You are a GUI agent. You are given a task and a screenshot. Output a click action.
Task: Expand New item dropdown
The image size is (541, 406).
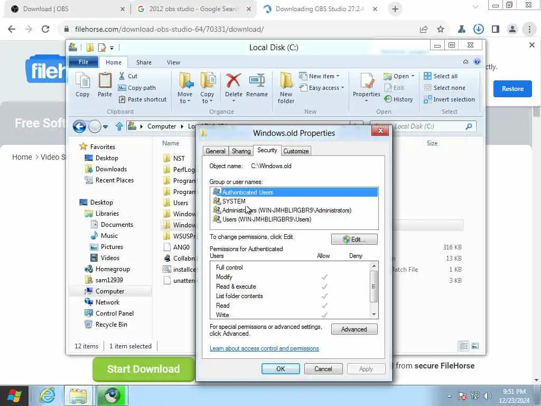coord(319,76)
